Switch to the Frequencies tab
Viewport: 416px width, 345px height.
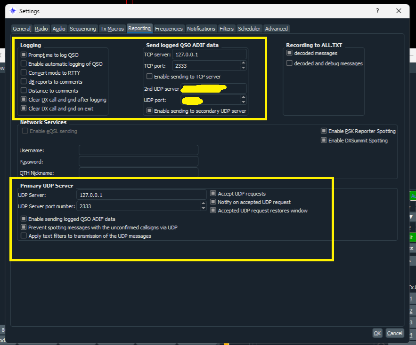click(169, 29)
